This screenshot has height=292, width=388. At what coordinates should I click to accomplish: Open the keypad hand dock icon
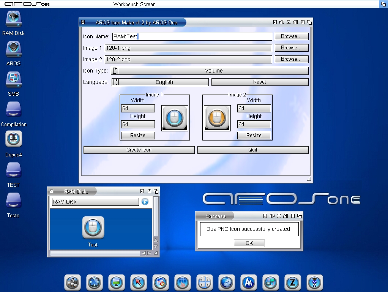pyautogui.click(x=183, y=283)
